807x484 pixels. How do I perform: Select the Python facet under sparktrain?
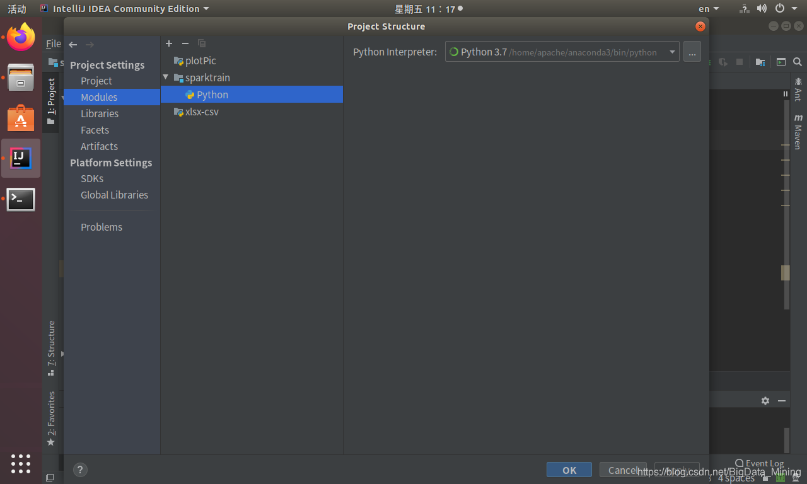252,95
